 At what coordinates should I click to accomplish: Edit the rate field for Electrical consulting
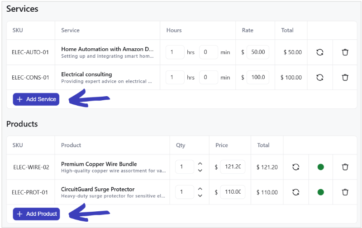[x=258, y=77]
